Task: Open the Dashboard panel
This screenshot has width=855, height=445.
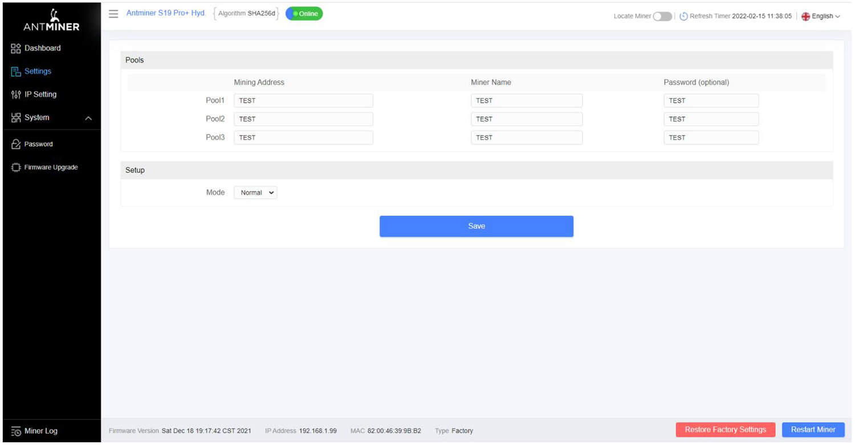Action: point(42,48)
